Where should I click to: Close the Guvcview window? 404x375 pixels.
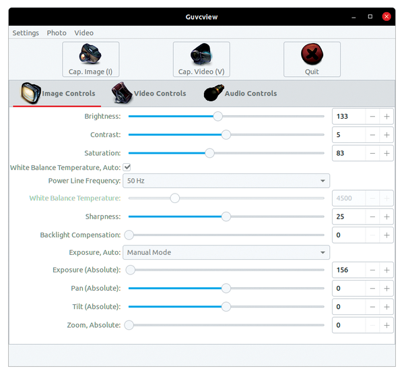click(x=386, y=17)
